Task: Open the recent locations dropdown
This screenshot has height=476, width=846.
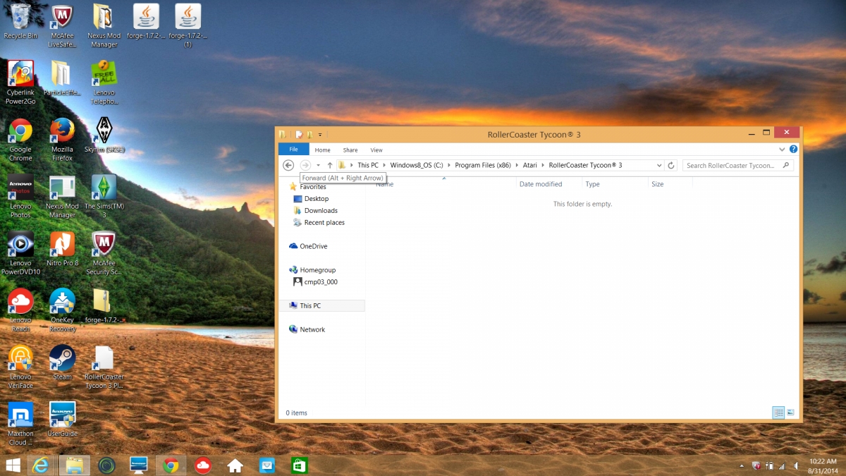Action: 318,165
